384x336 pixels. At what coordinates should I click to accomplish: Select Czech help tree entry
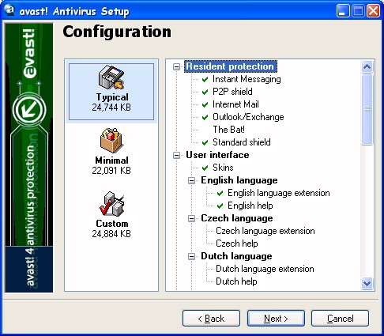(x=236, y=244)
